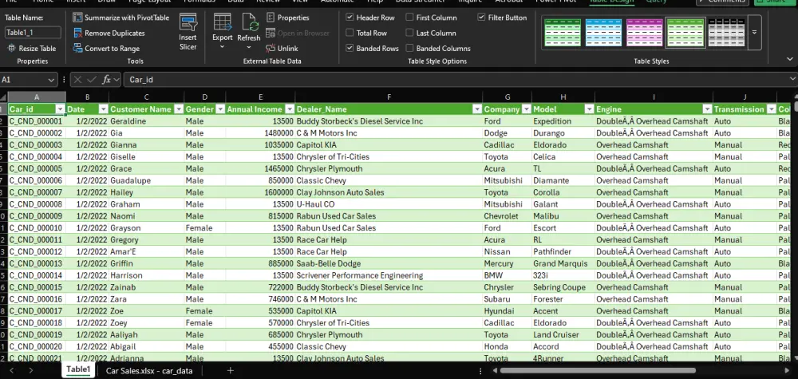Switch to the Table1 sheet tab
Image resolution: width=798 pixels, height=379 pixels.
(78, 370)
